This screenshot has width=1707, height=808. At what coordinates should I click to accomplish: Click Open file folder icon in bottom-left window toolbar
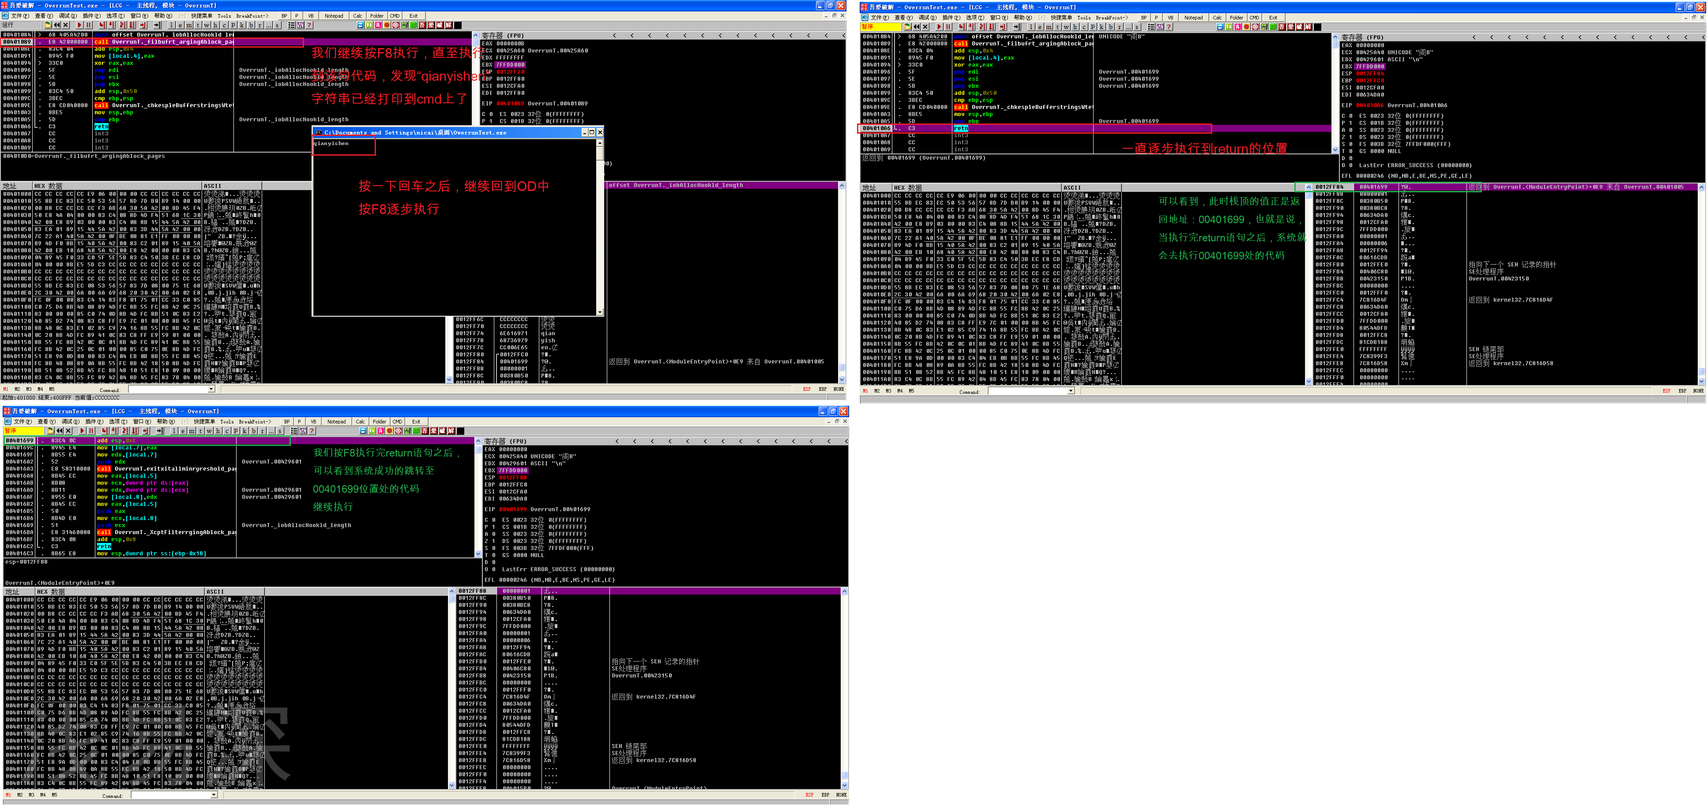click(50, 431)
